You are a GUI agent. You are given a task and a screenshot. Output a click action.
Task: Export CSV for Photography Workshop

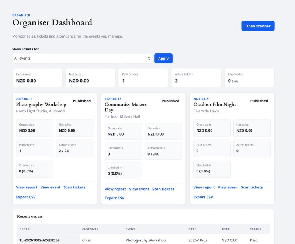click(x=26, y=197)
